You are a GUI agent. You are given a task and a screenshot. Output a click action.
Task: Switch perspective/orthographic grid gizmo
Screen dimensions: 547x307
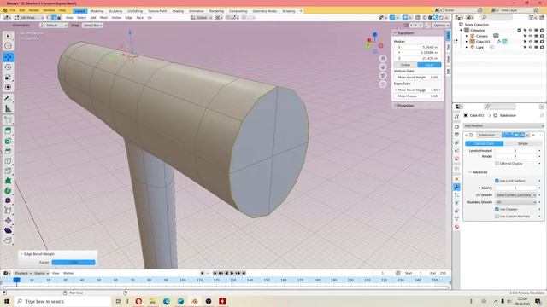tap(383, 84)
